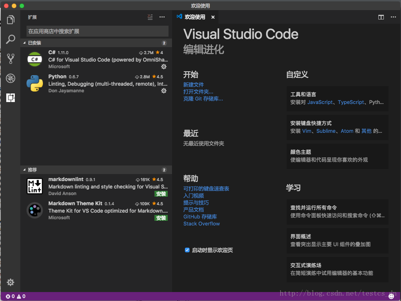Click the Python extension manage gear
Viewport: 401px width, 301px height.
pos(164,91)
